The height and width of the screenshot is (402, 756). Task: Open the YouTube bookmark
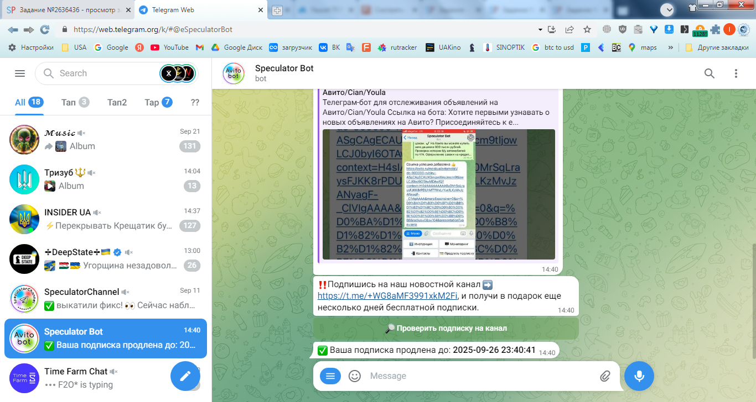pos(170,47)
